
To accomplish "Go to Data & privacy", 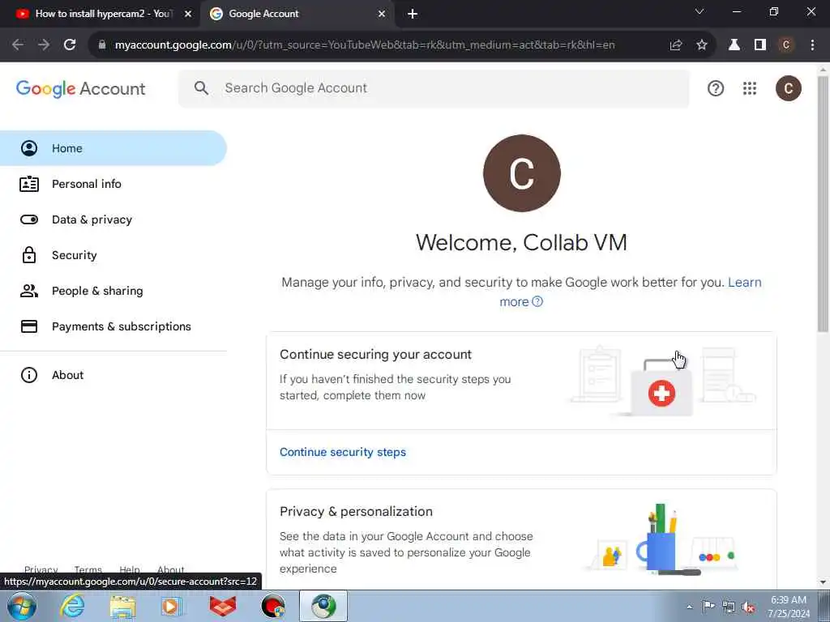I will point(113,219).
